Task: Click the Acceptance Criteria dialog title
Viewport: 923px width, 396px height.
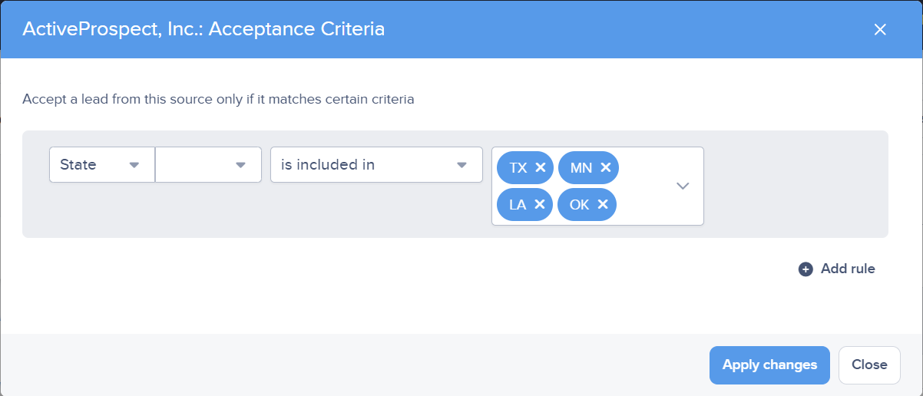Action: (203, 29)
